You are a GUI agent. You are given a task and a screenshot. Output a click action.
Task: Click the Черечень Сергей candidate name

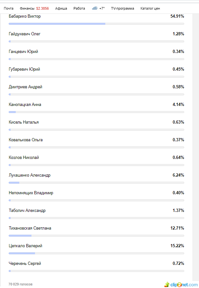(x=25, y=264)
